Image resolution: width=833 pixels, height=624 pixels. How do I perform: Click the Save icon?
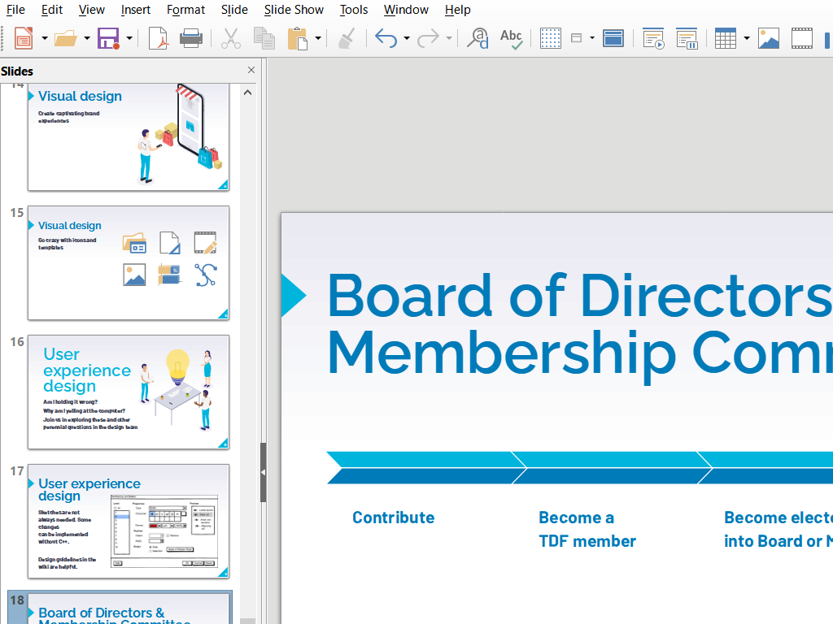[108, 38]
